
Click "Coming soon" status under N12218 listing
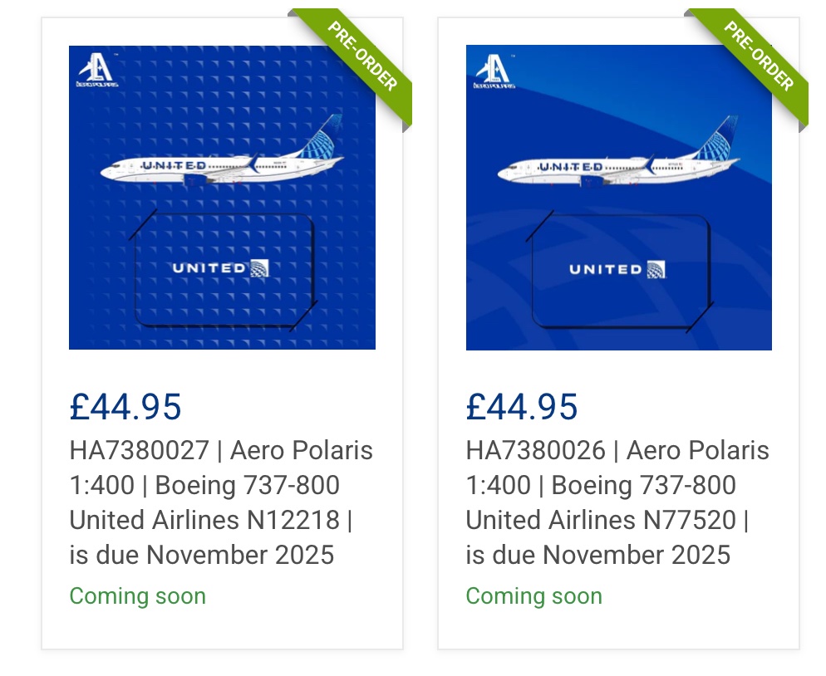coord(138,596)
